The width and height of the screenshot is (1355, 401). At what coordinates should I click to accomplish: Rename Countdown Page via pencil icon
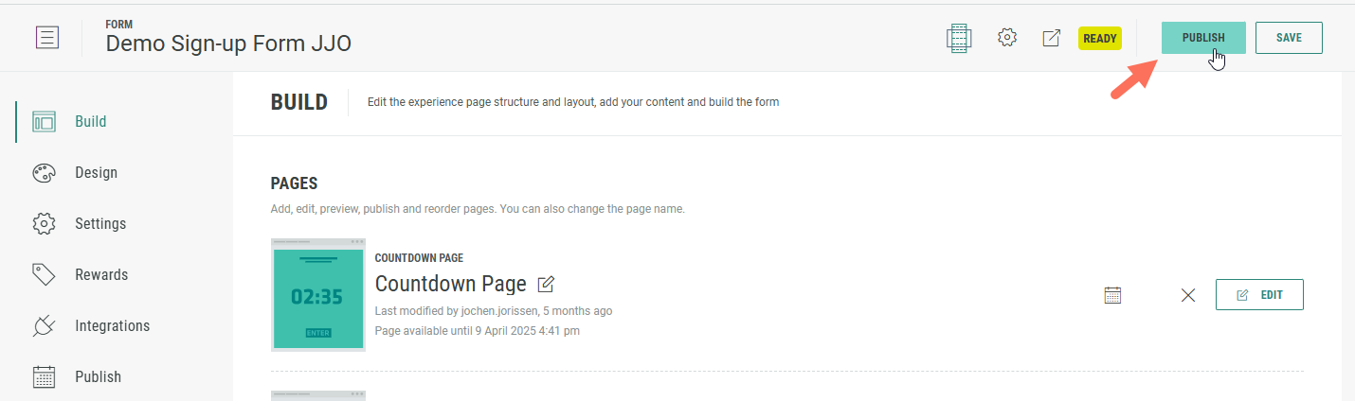click(x=546, y=284)
